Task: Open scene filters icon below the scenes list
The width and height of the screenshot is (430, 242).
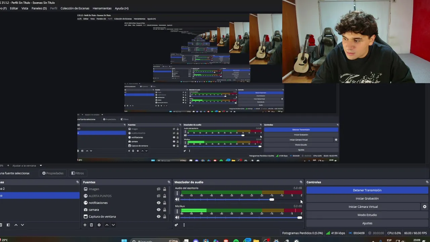Action: click(x=8, y=225)
